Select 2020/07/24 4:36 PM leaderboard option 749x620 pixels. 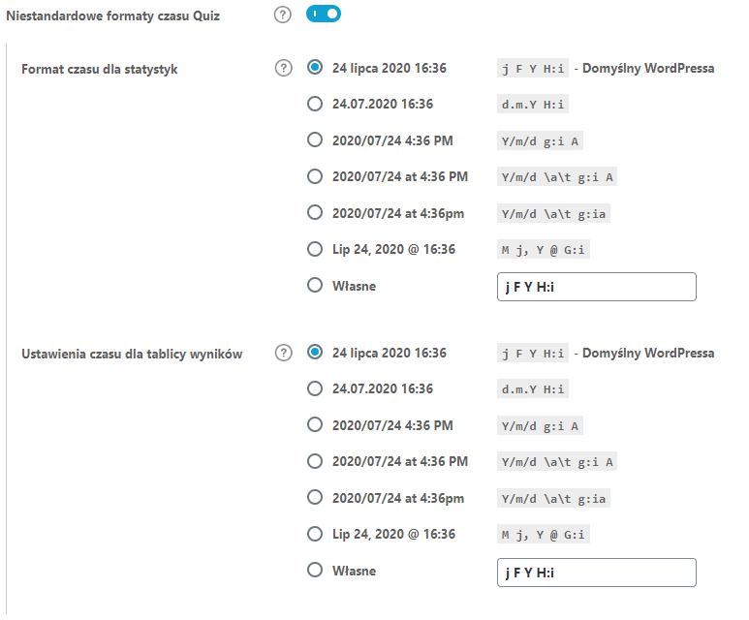314,425
